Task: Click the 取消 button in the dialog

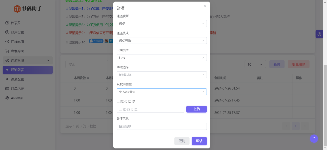Action: pyautogui.click(x=182, y=141)
